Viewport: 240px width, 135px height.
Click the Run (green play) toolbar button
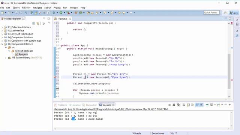click(61, 13)
